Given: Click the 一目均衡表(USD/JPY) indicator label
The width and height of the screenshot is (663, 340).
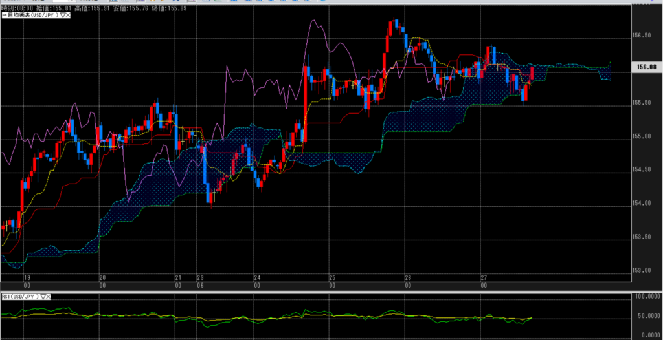Looking at the screenshot, I should [28, 15].
